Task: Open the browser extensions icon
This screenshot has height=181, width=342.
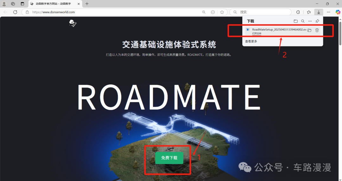Action: tap(298, 12)
